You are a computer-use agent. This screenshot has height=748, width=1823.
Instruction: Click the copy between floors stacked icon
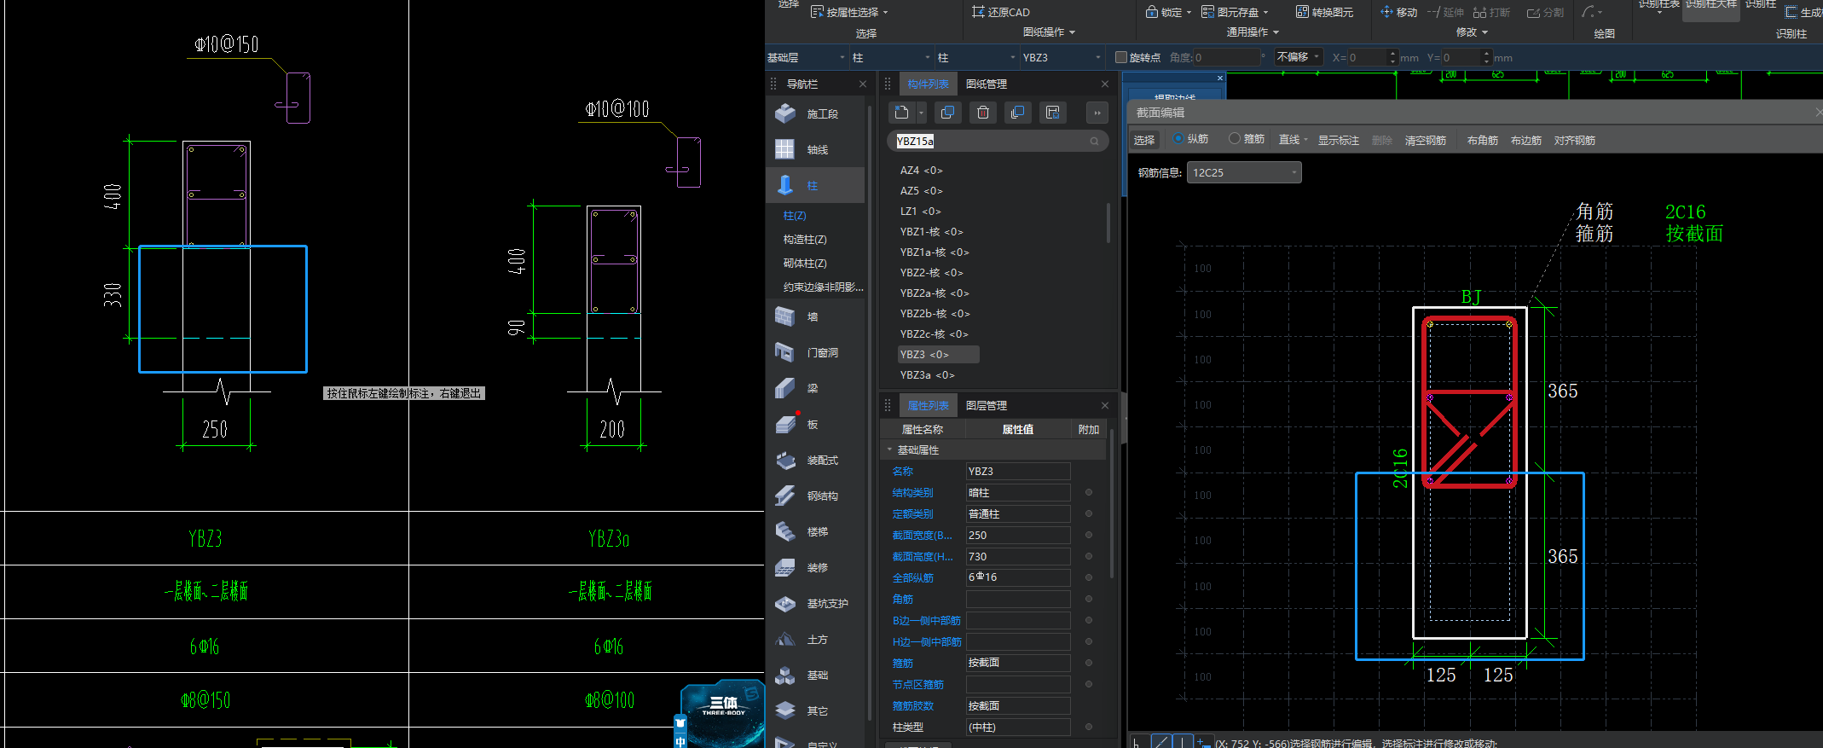click(x=1017, y=113)
